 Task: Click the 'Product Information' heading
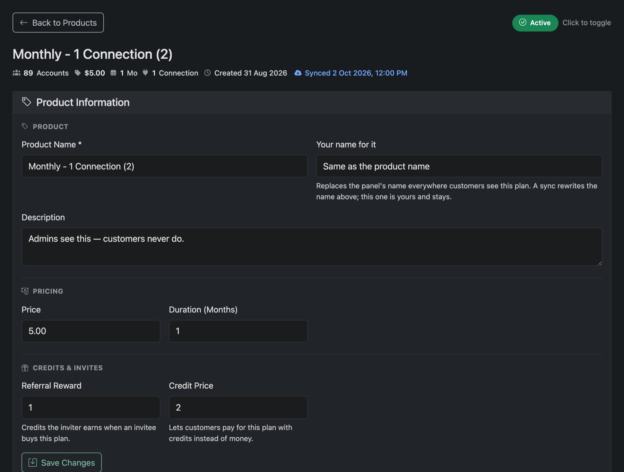point(83,102)
